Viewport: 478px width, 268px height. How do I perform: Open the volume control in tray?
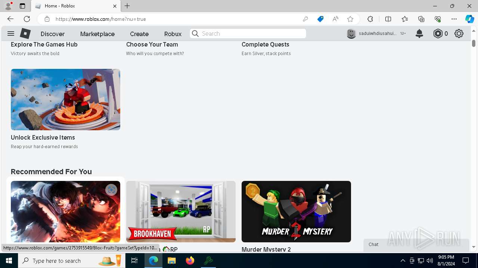coord(430,261)
